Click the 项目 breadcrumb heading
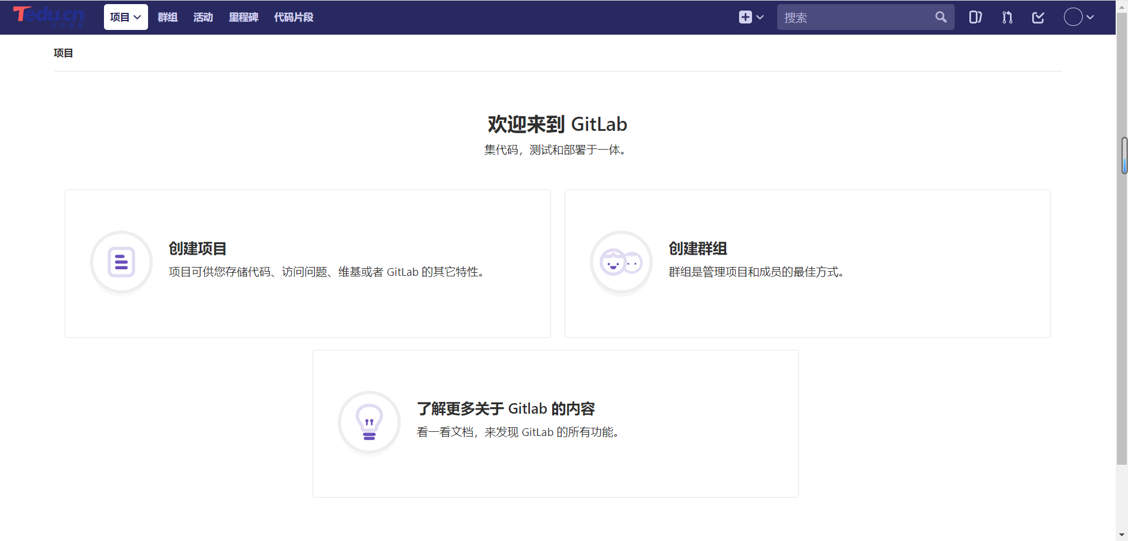 (63, 53)
